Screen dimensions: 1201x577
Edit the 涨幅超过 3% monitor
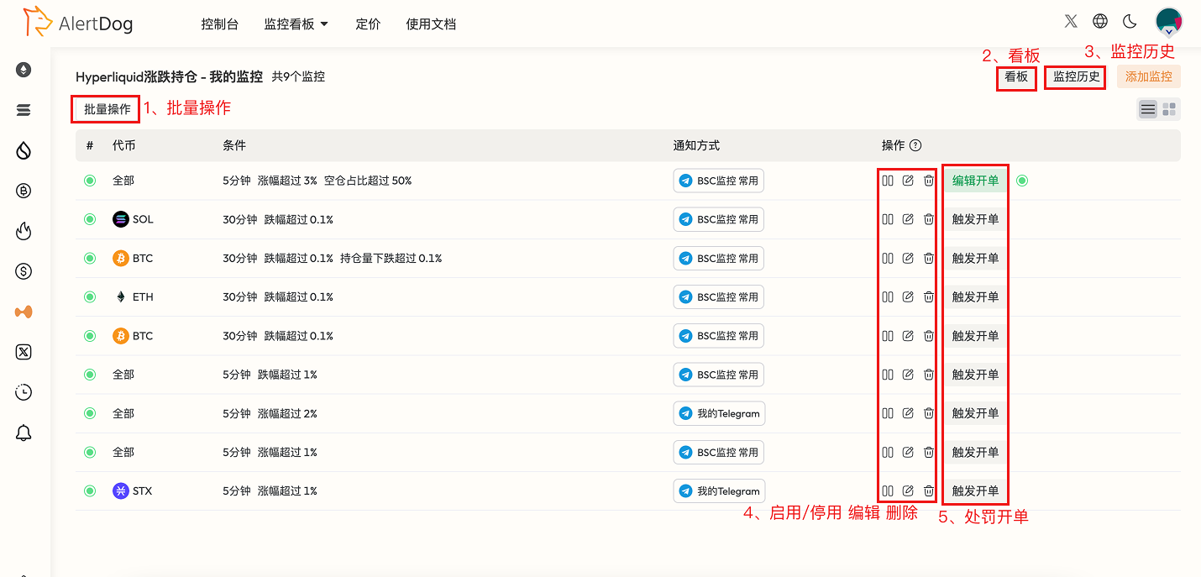tap(908, 181)
